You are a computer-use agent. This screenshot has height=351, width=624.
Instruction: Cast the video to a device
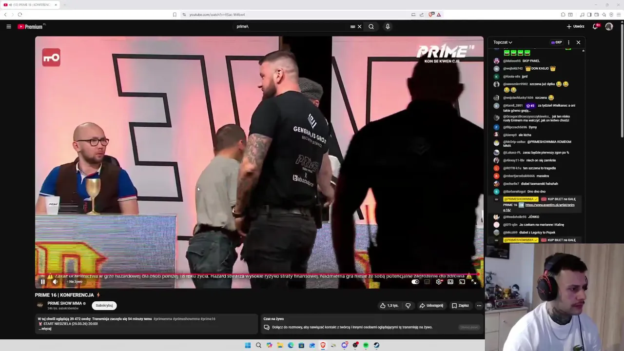coord(462,282)
